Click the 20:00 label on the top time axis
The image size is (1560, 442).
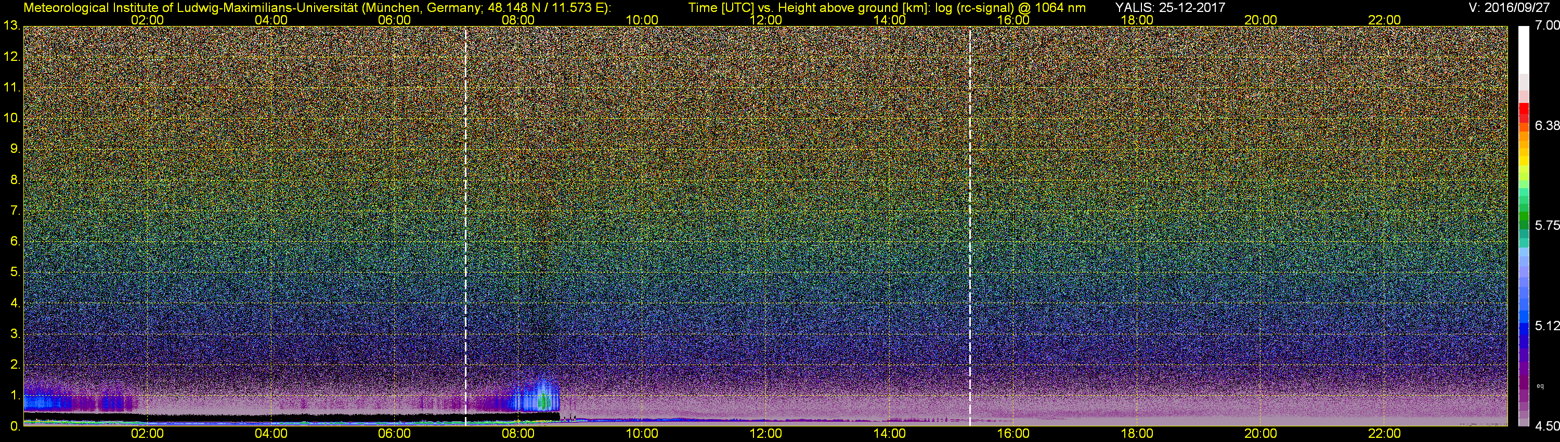1260,20
